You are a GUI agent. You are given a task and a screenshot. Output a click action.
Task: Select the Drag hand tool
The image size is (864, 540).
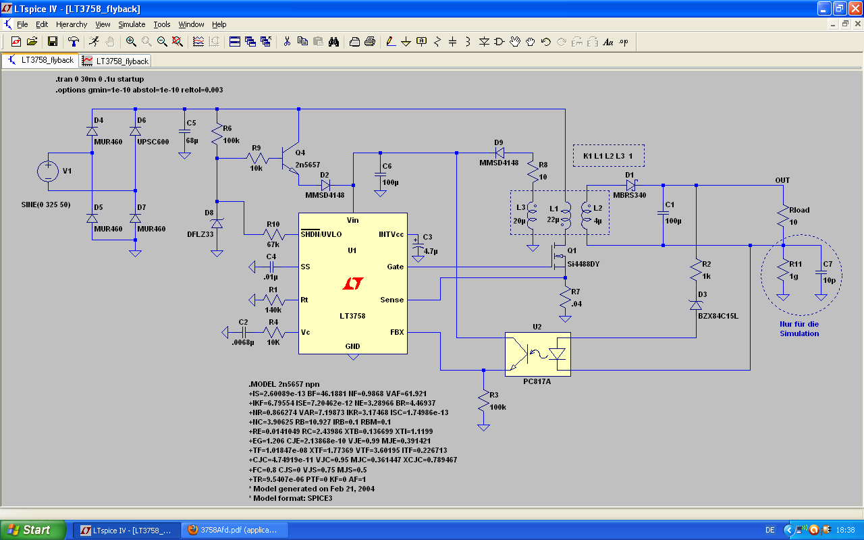coord(531,41)
